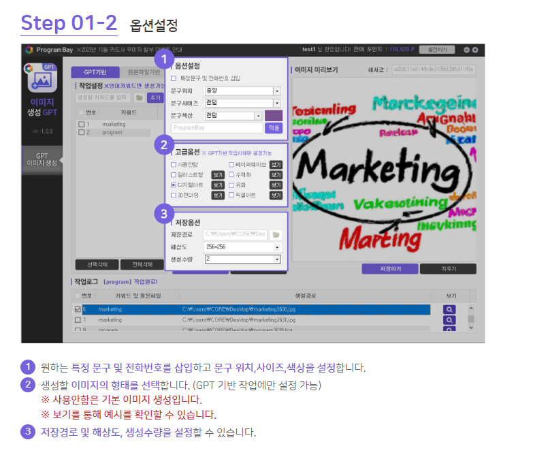Check the 수채화 style option

[x=232, y=174]
